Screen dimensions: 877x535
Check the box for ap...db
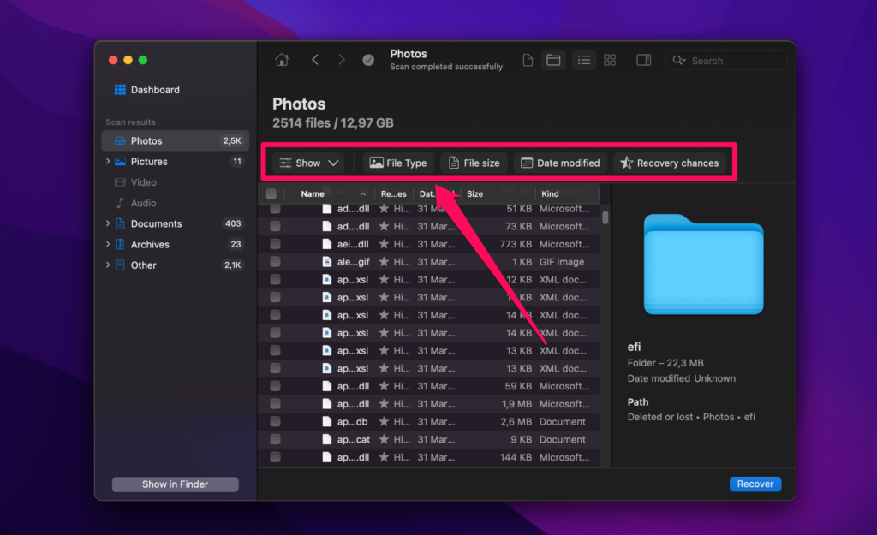coord(275,421)
